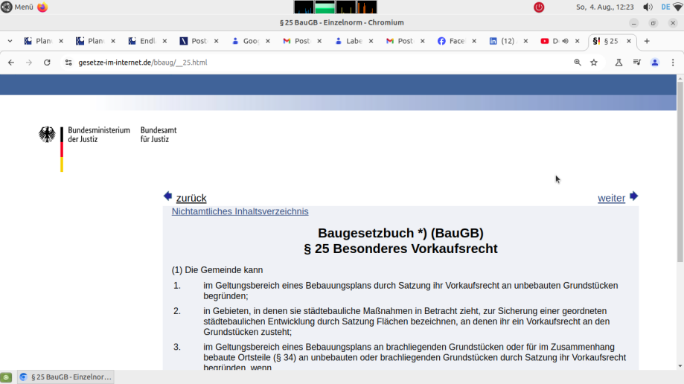Open the zoom magnifier in address bar
This screenshot has height=384, width=684.
point(578,63)
